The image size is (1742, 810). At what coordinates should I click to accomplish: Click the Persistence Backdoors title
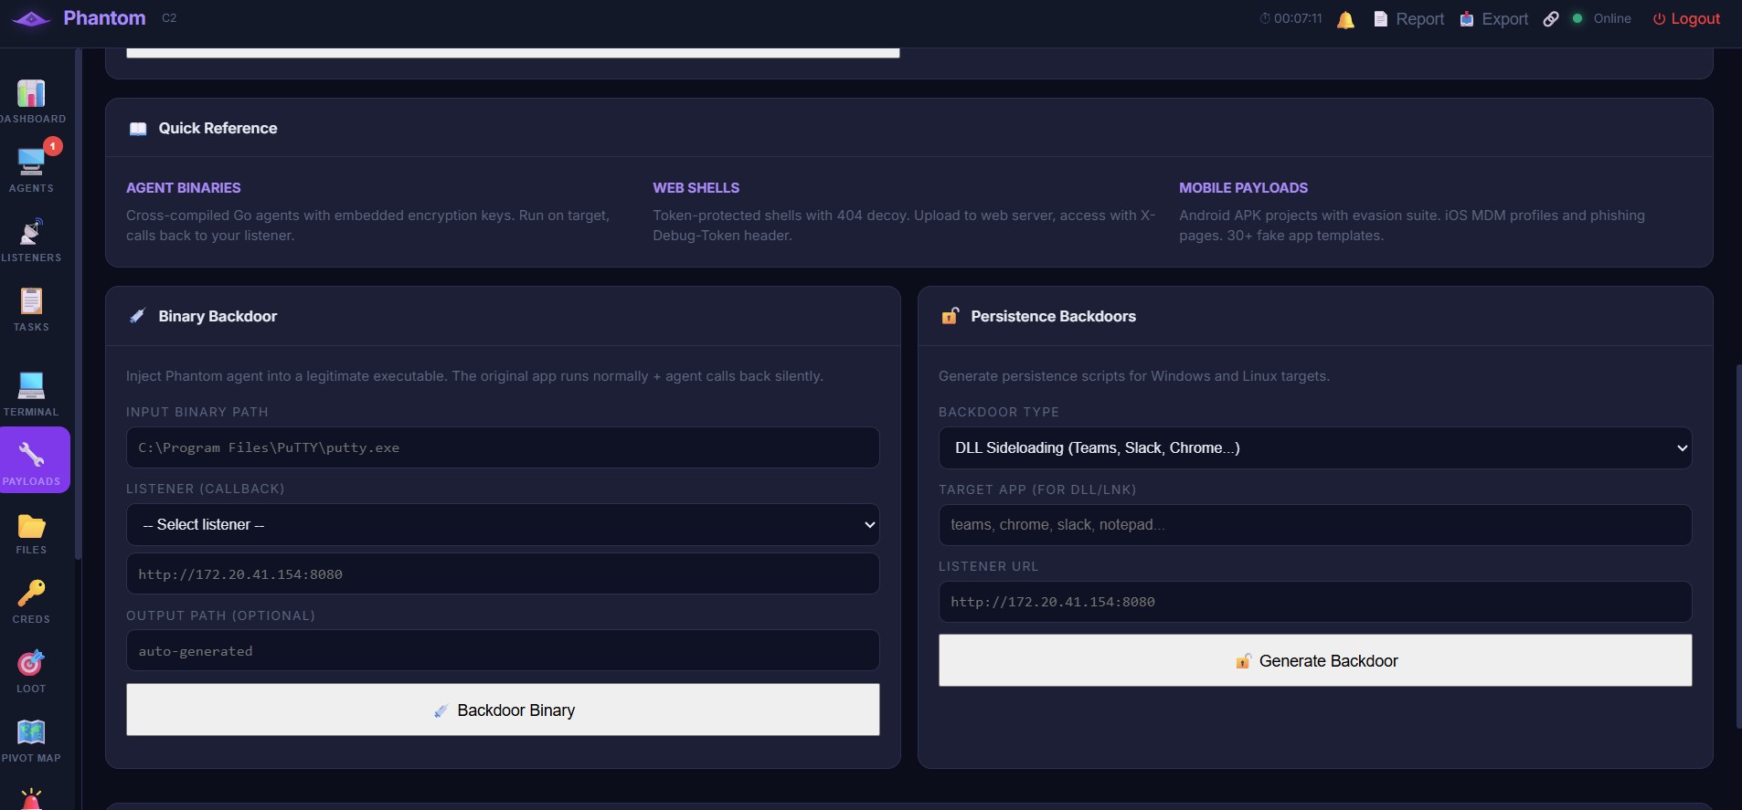(x=1053, y=317)
